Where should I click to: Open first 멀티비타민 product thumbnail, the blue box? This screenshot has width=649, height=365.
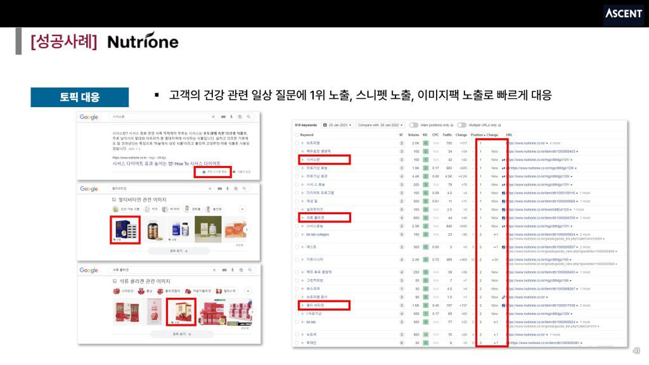[x=125, y=229]
